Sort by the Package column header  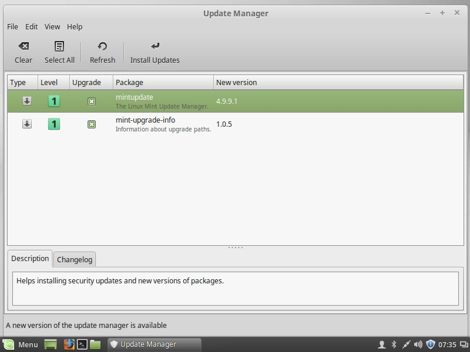(163, 82)
